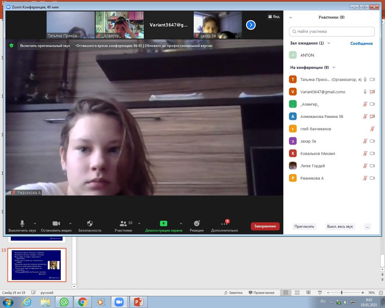Screen dimensions: 385x308
Task: Click the Security shield icon
Action: [x=90, y=223]
